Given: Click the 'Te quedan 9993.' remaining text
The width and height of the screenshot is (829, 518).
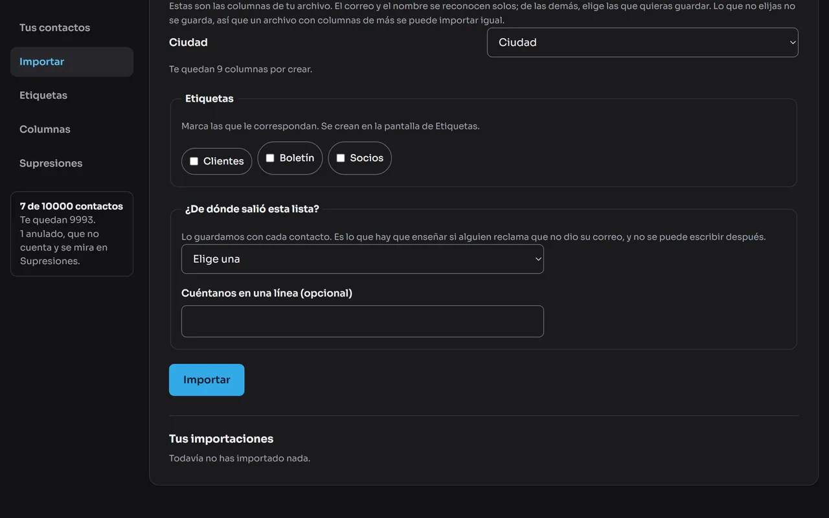Looking at the screenshot, I should (58, 220).
